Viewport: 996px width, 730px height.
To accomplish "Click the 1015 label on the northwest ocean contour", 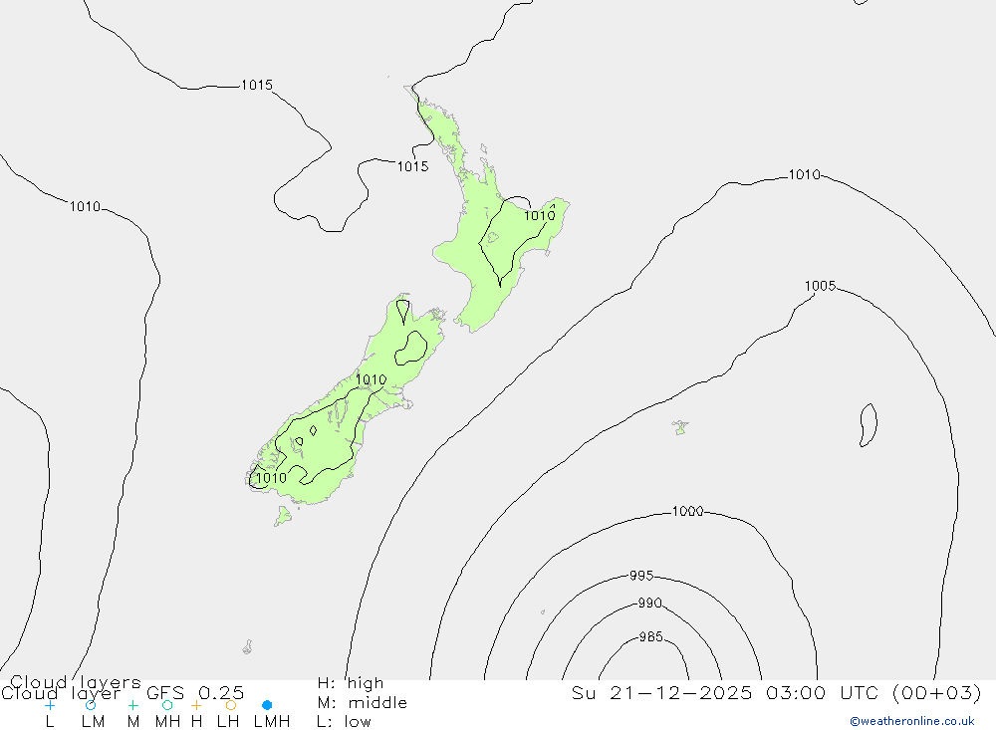I will coord(257,85).
